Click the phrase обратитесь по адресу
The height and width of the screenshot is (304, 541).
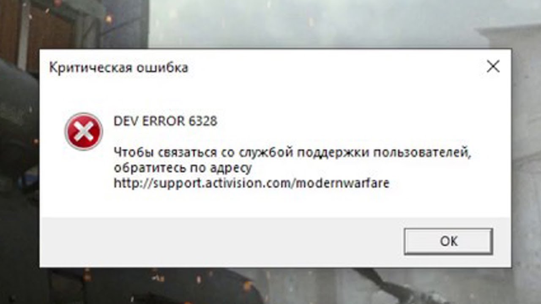click(183, 168)
